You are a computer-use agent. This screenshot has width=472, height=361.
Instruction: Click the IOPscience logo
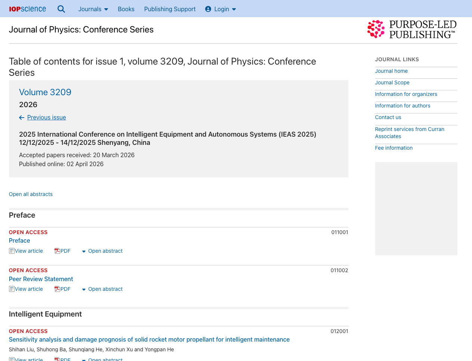coord(27,9)
